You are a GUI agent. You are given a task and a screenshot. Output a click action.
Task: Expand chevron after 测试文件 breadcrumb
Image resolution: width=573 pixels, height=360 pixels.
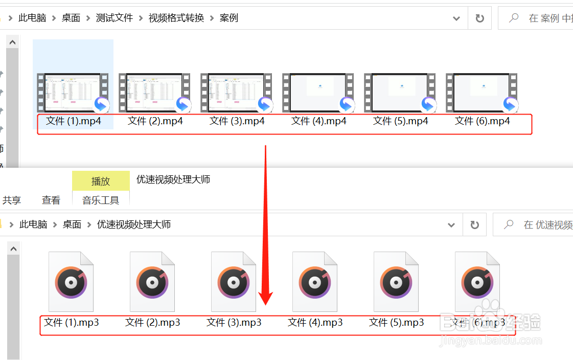point(141,18)
